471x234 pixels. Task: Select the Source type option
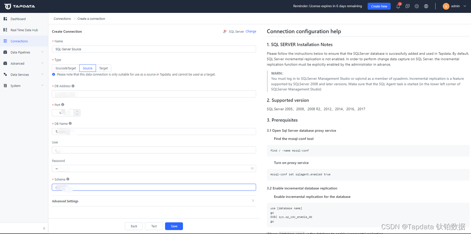coord(88,68)
